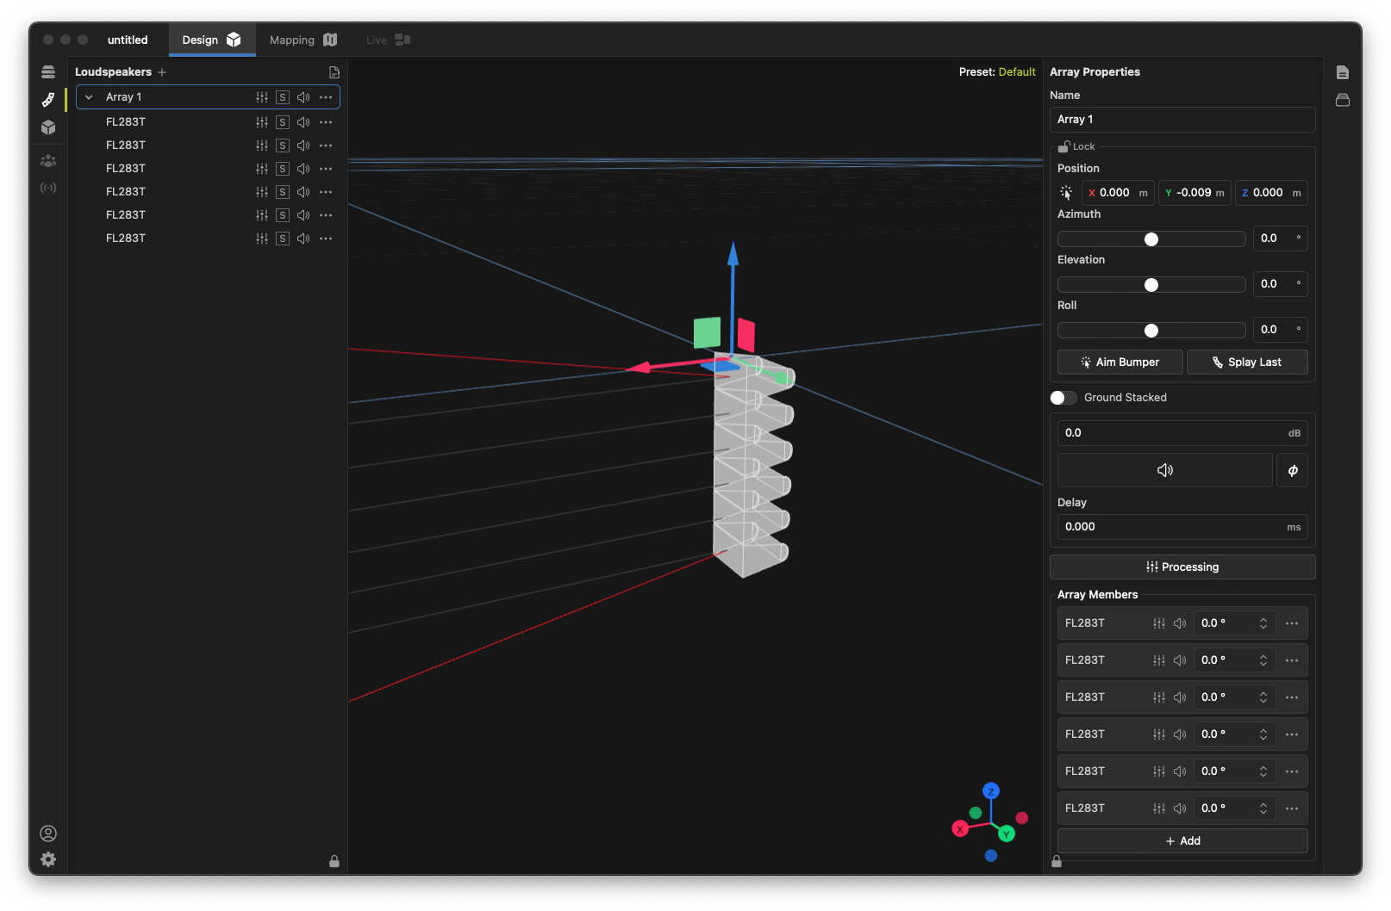This screenshot has height=911, width=1391.
Task: Open more options for Array 1 row
Action: (326, 97)
